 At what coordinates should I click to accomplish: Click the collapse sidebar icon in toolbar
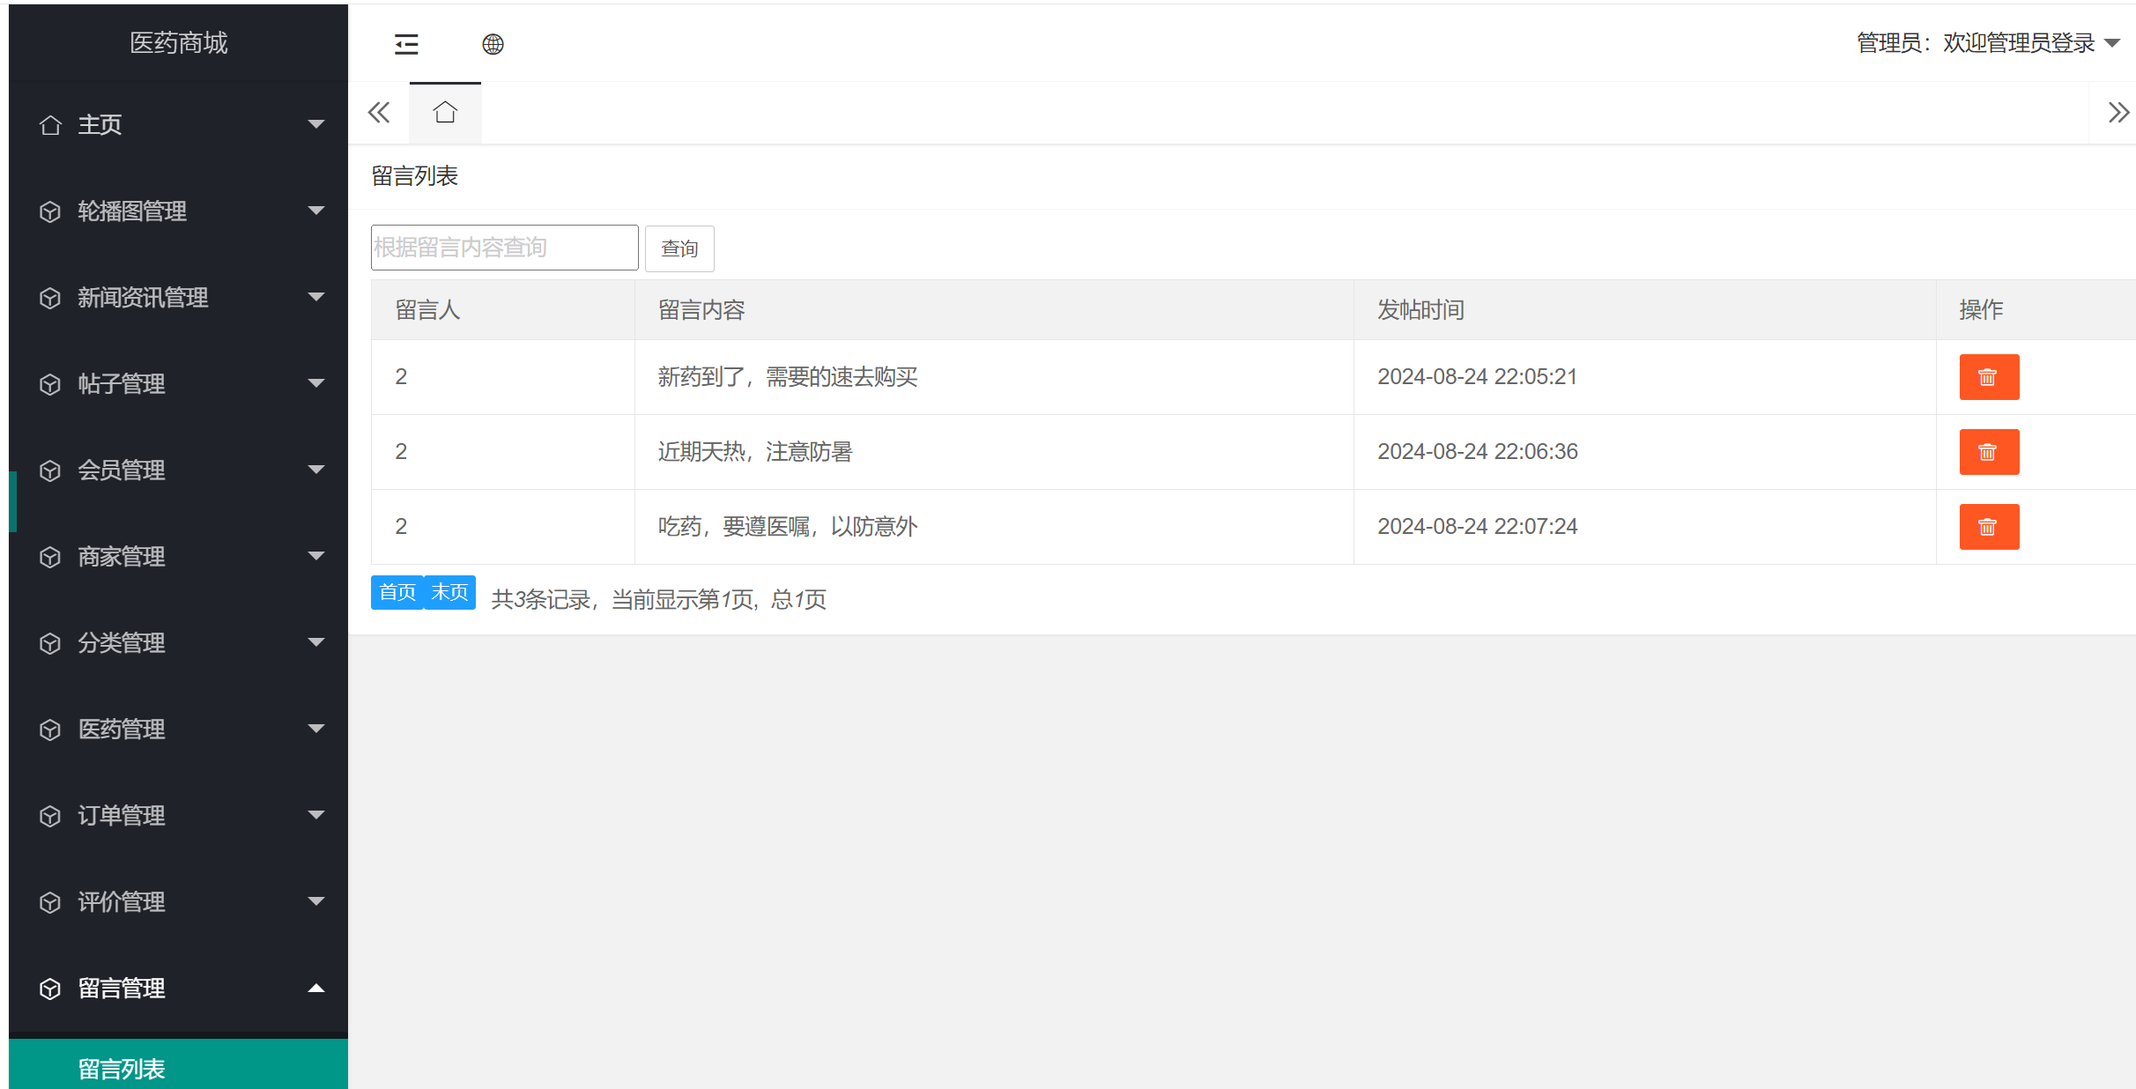(x=406, y=44)
